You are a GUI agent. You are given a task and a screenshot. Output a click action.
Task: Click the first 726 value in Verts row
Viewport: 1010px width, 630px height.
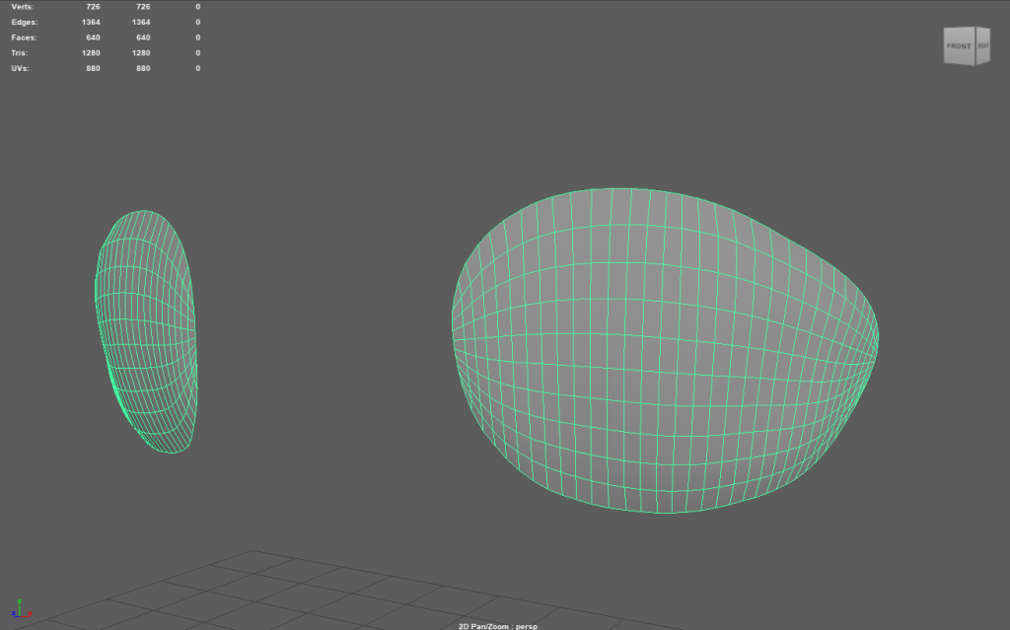click(x=93, y=7)
